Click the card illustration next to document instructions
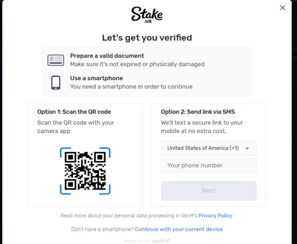This screenshot has height=244, width=297. [55, 60]
